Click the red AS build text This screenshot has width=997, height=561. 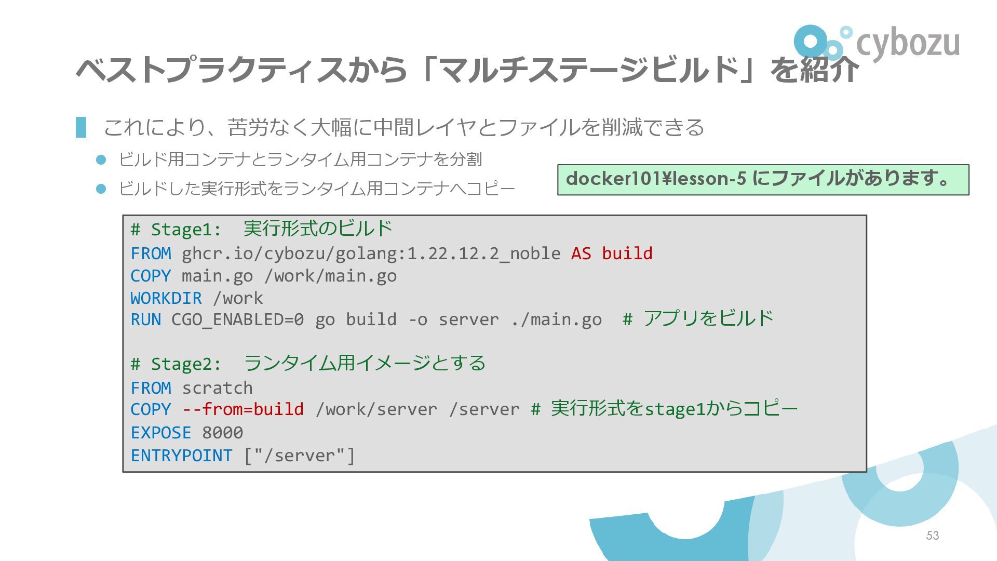point(612,253)
